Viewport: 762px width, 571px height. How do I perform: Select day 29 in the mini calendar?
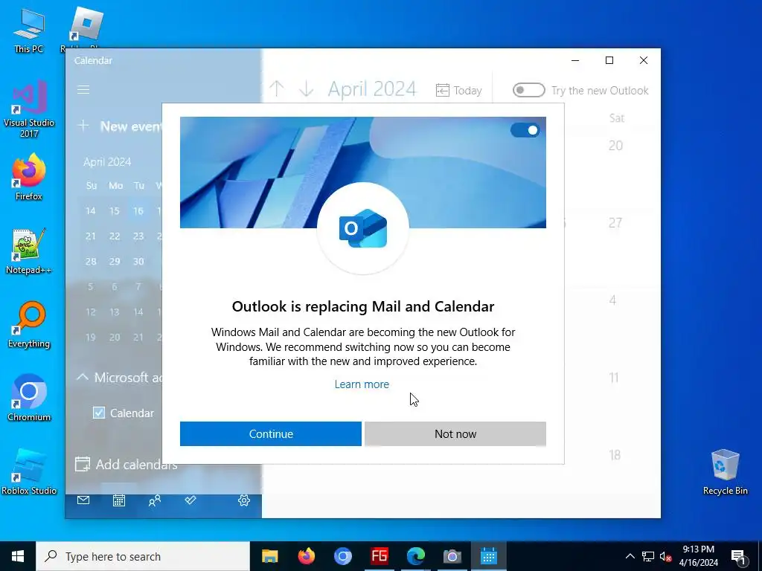point(114,261)
